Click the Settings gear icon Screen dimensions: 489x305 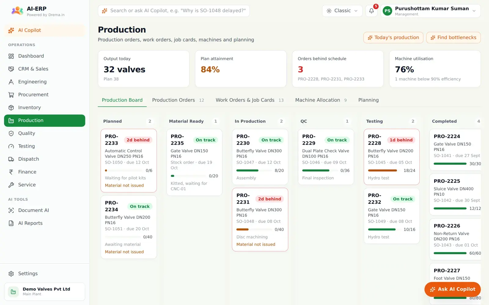click(x=11, y=274)
